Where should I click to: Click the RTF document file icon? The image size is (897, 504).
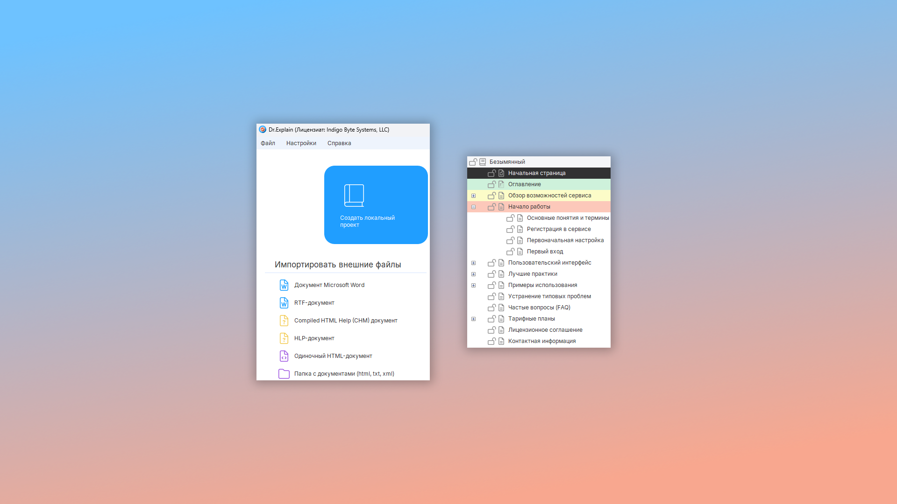coord(284,303)
